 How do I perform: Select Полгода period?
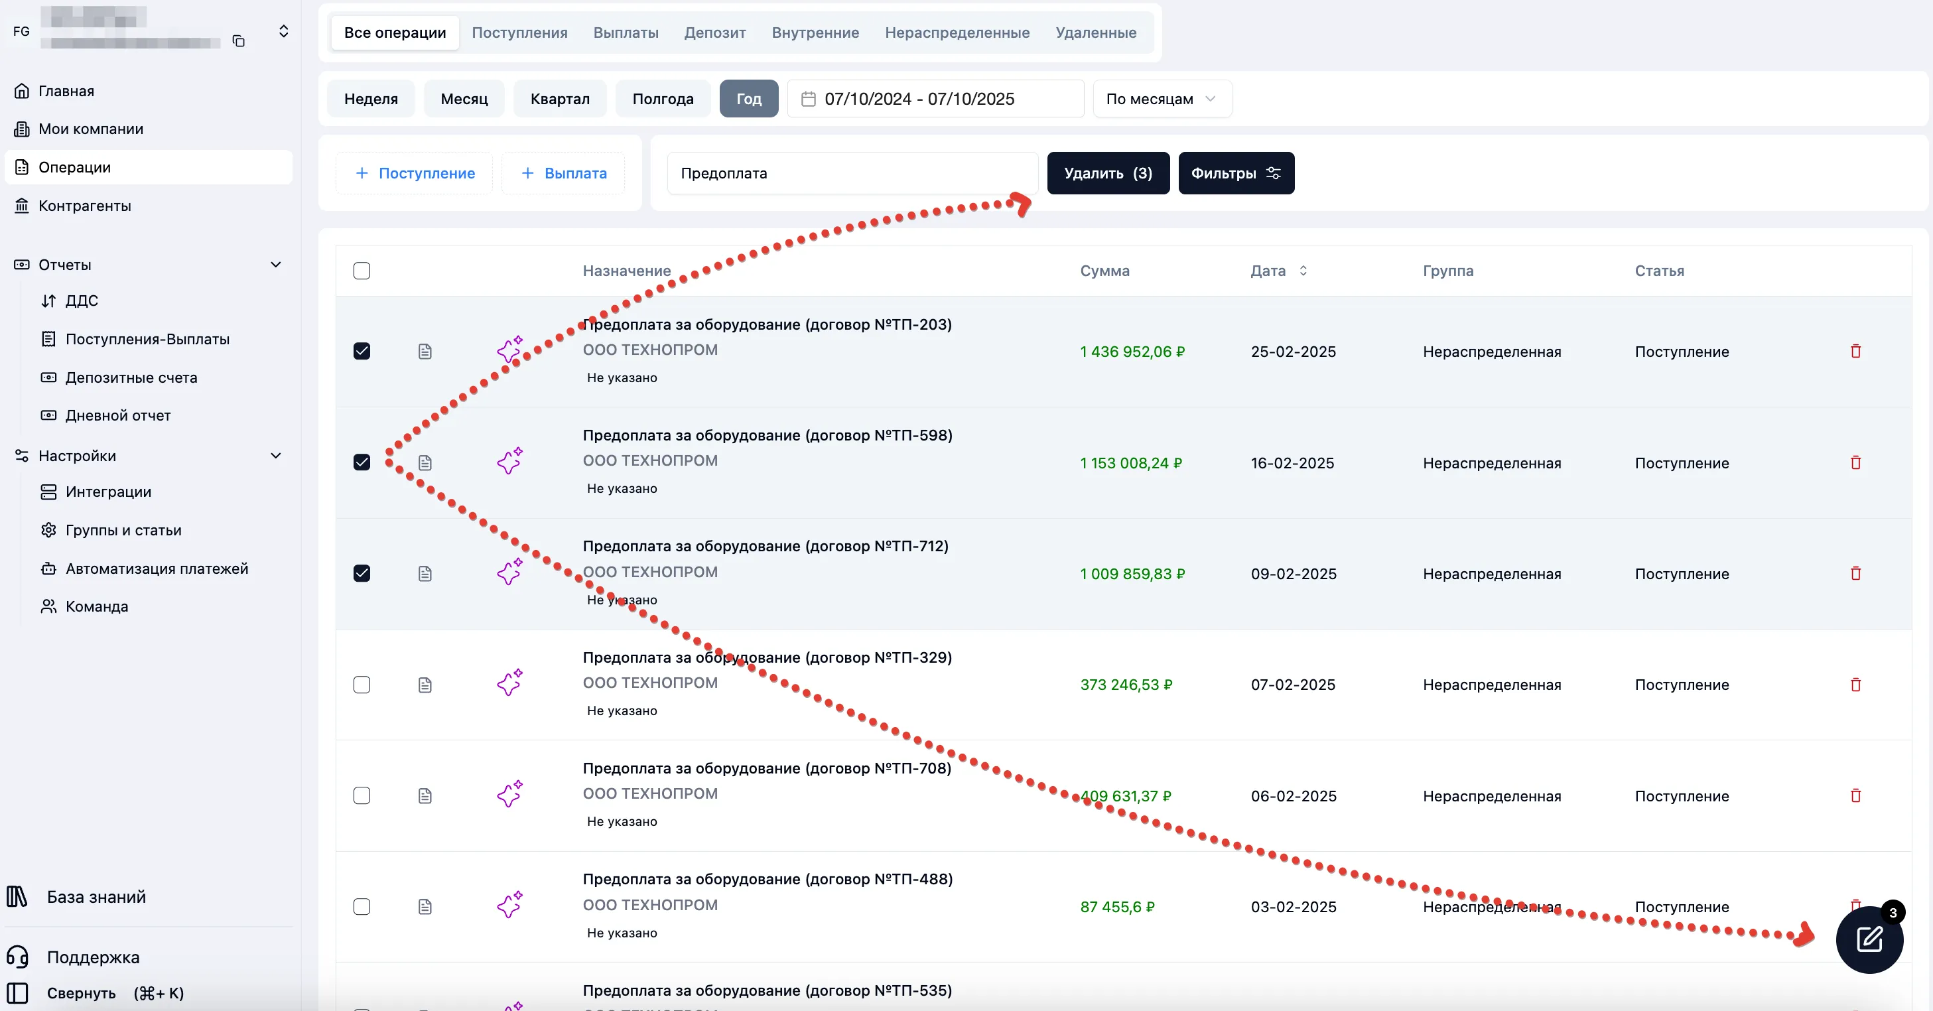tap(663, 98)
